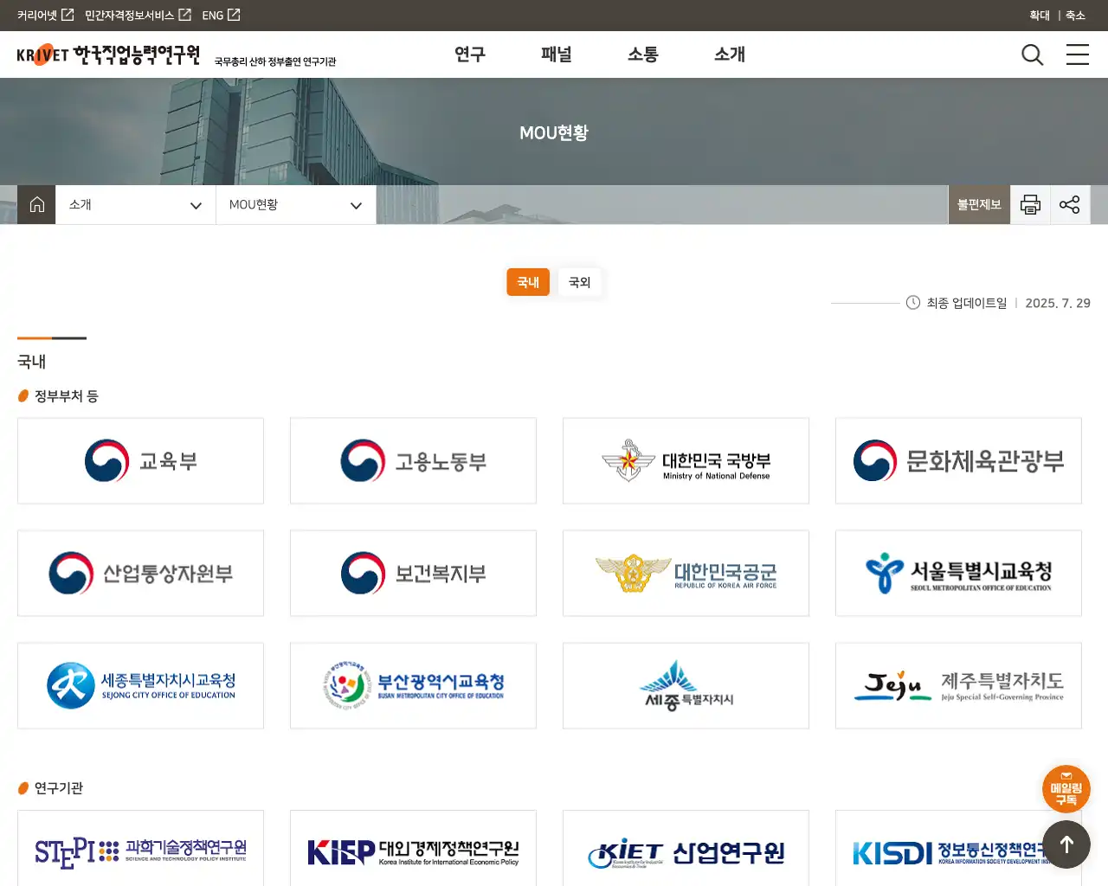Image resolution: width=1108 pixels, height=886 pixels.
Task: Switch to the 국외 toggle tab
Action: (579, 282)
